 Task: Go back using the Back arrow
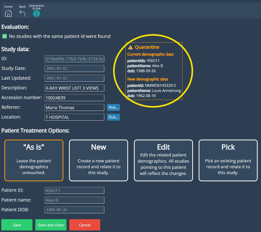click(22, 13)
